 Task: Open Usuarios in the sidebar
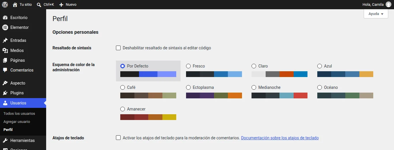click(x=23, y=103)
